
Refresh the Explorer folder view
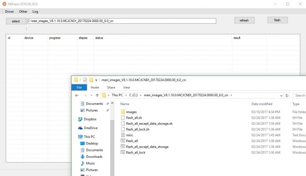(x=287, y=95)
